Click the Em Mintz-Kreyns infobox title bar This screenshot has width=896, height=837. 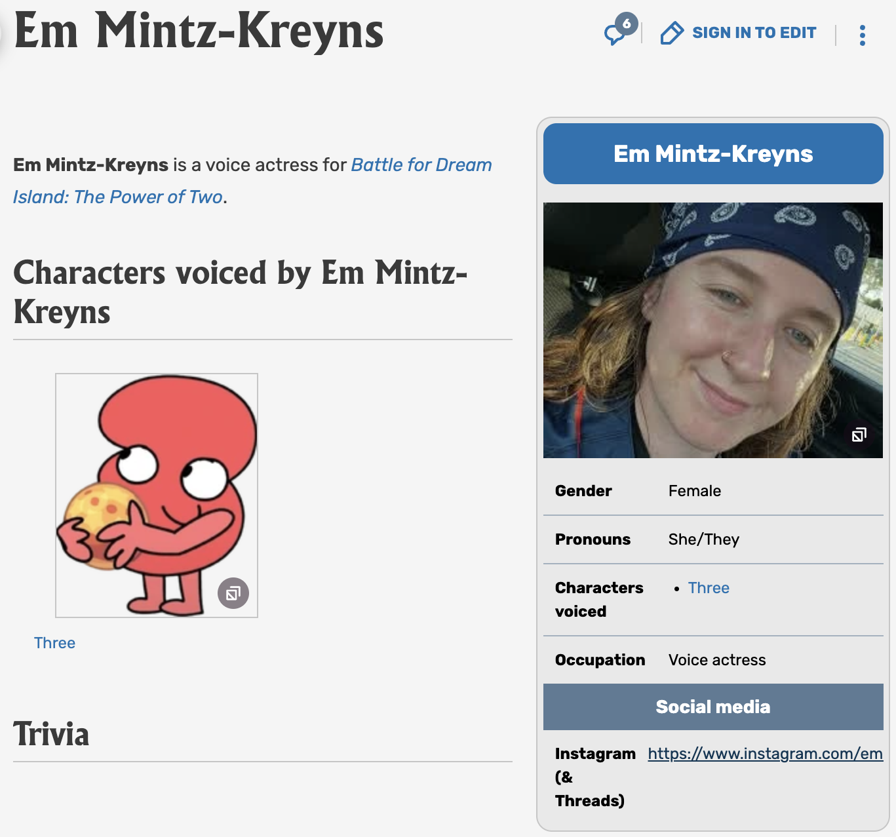[713, 153]
